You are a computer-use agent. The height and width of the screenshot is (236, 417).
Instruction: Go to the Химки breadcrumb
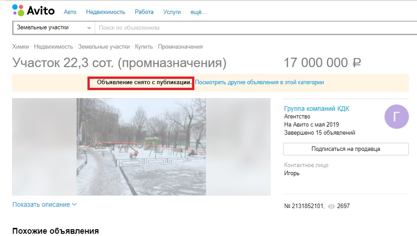20,47
